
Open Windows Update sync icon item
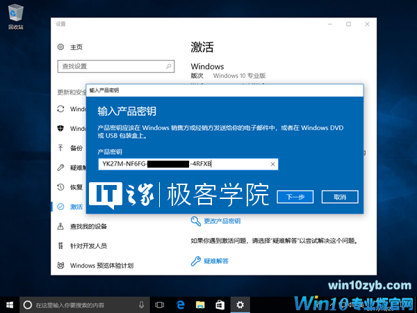coord(60,109)
